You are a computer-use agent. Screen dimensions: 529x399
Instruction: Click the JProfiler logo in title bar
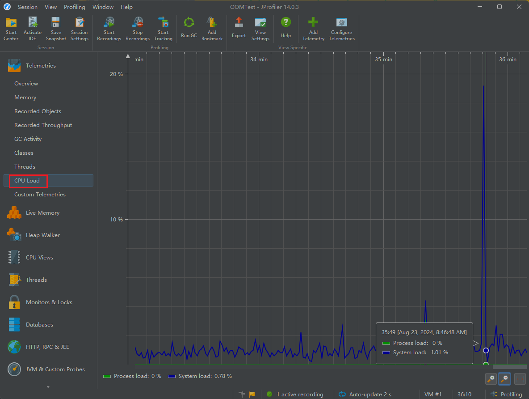(7, 7)
